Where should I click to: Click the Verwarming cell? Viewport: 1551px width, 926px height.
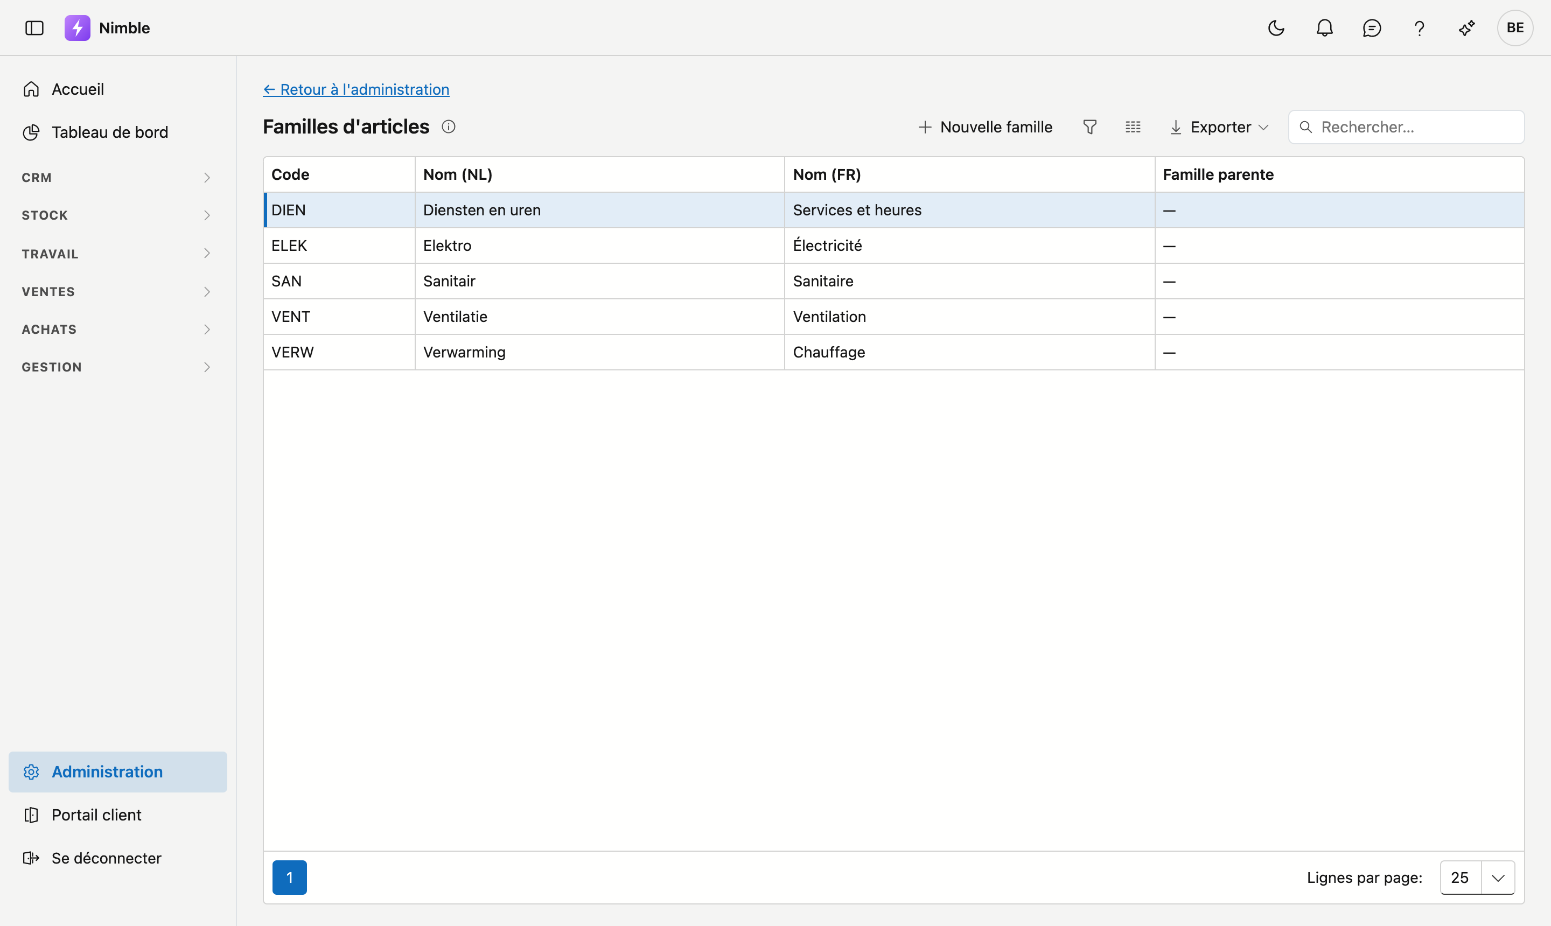[600, 353]
